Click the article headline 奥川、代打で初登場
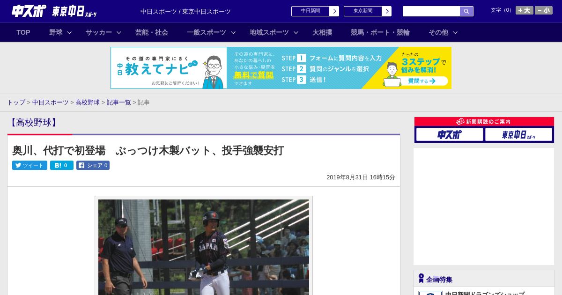Viewport: 562px width, 295px height. click(148, 150)
